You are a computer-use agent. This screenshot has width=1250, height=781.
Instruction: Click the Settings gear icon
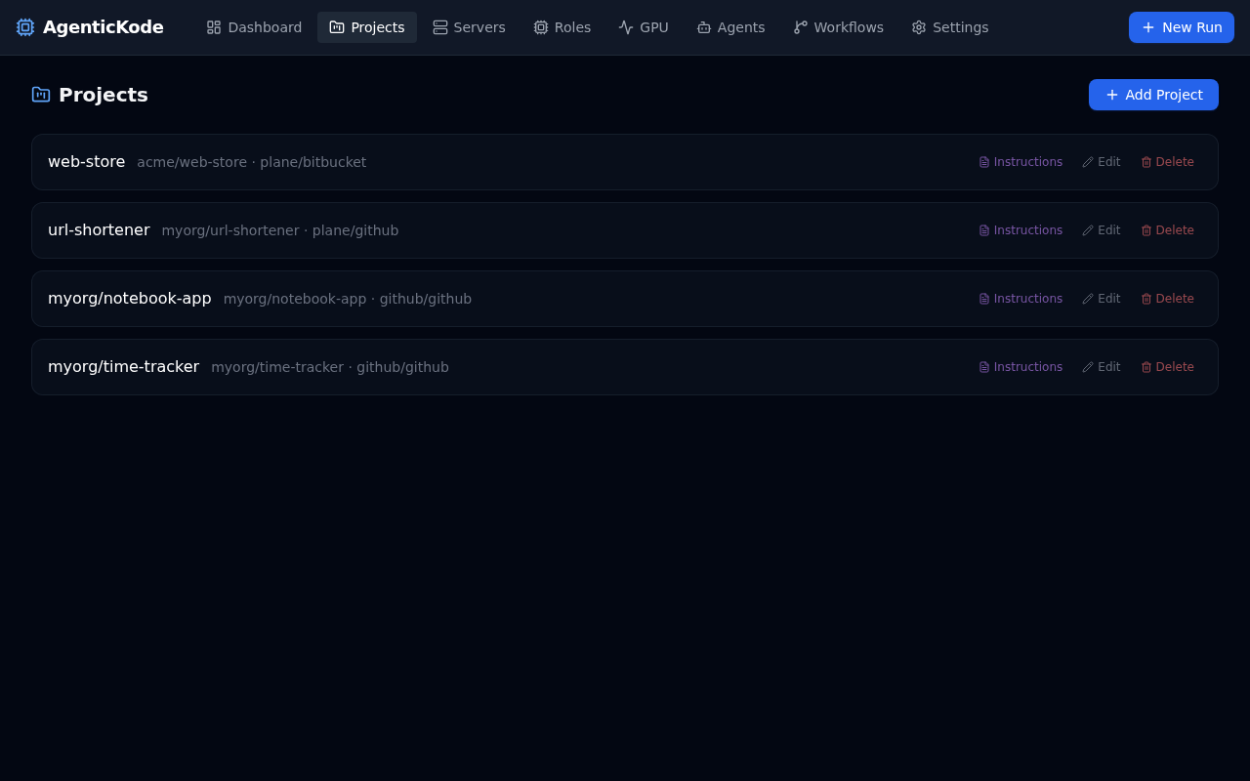pos(917,27)
